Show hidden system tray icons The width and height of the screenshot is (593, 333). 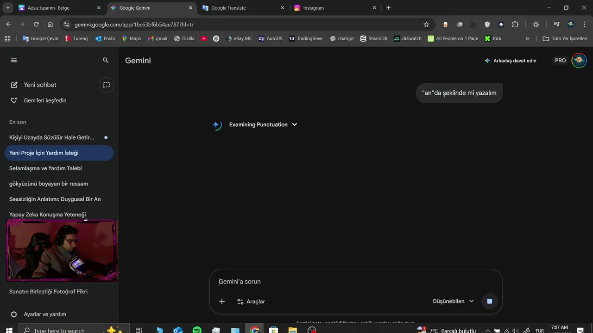pos(487,331)
